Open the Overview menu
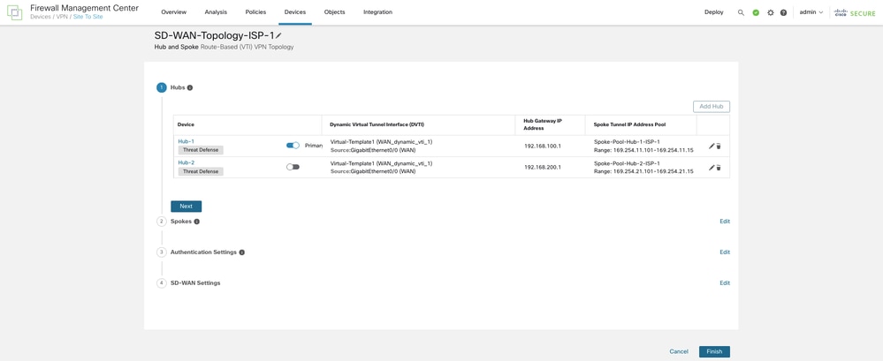The width and height of the screenshot is (883, 361). [173, 11]
